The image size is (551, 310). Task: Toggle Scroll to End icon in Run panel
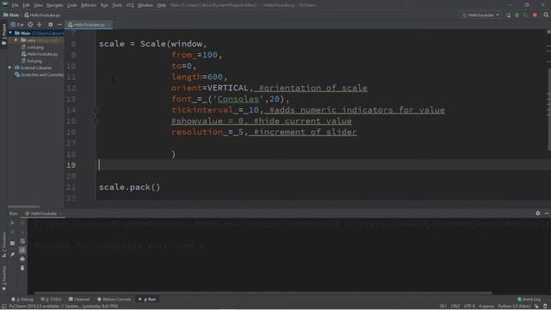pyautogui.click(x=22, y=251)
